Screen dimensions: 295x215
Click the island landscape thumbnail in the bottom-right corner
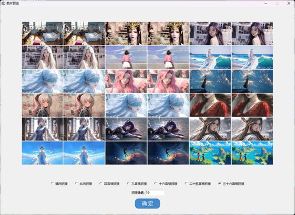252,153
